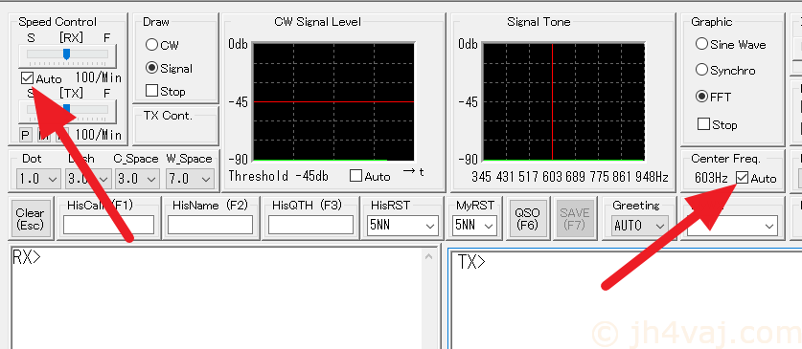Expand the Greeting AUTO dropdown

tap(640, 225)
